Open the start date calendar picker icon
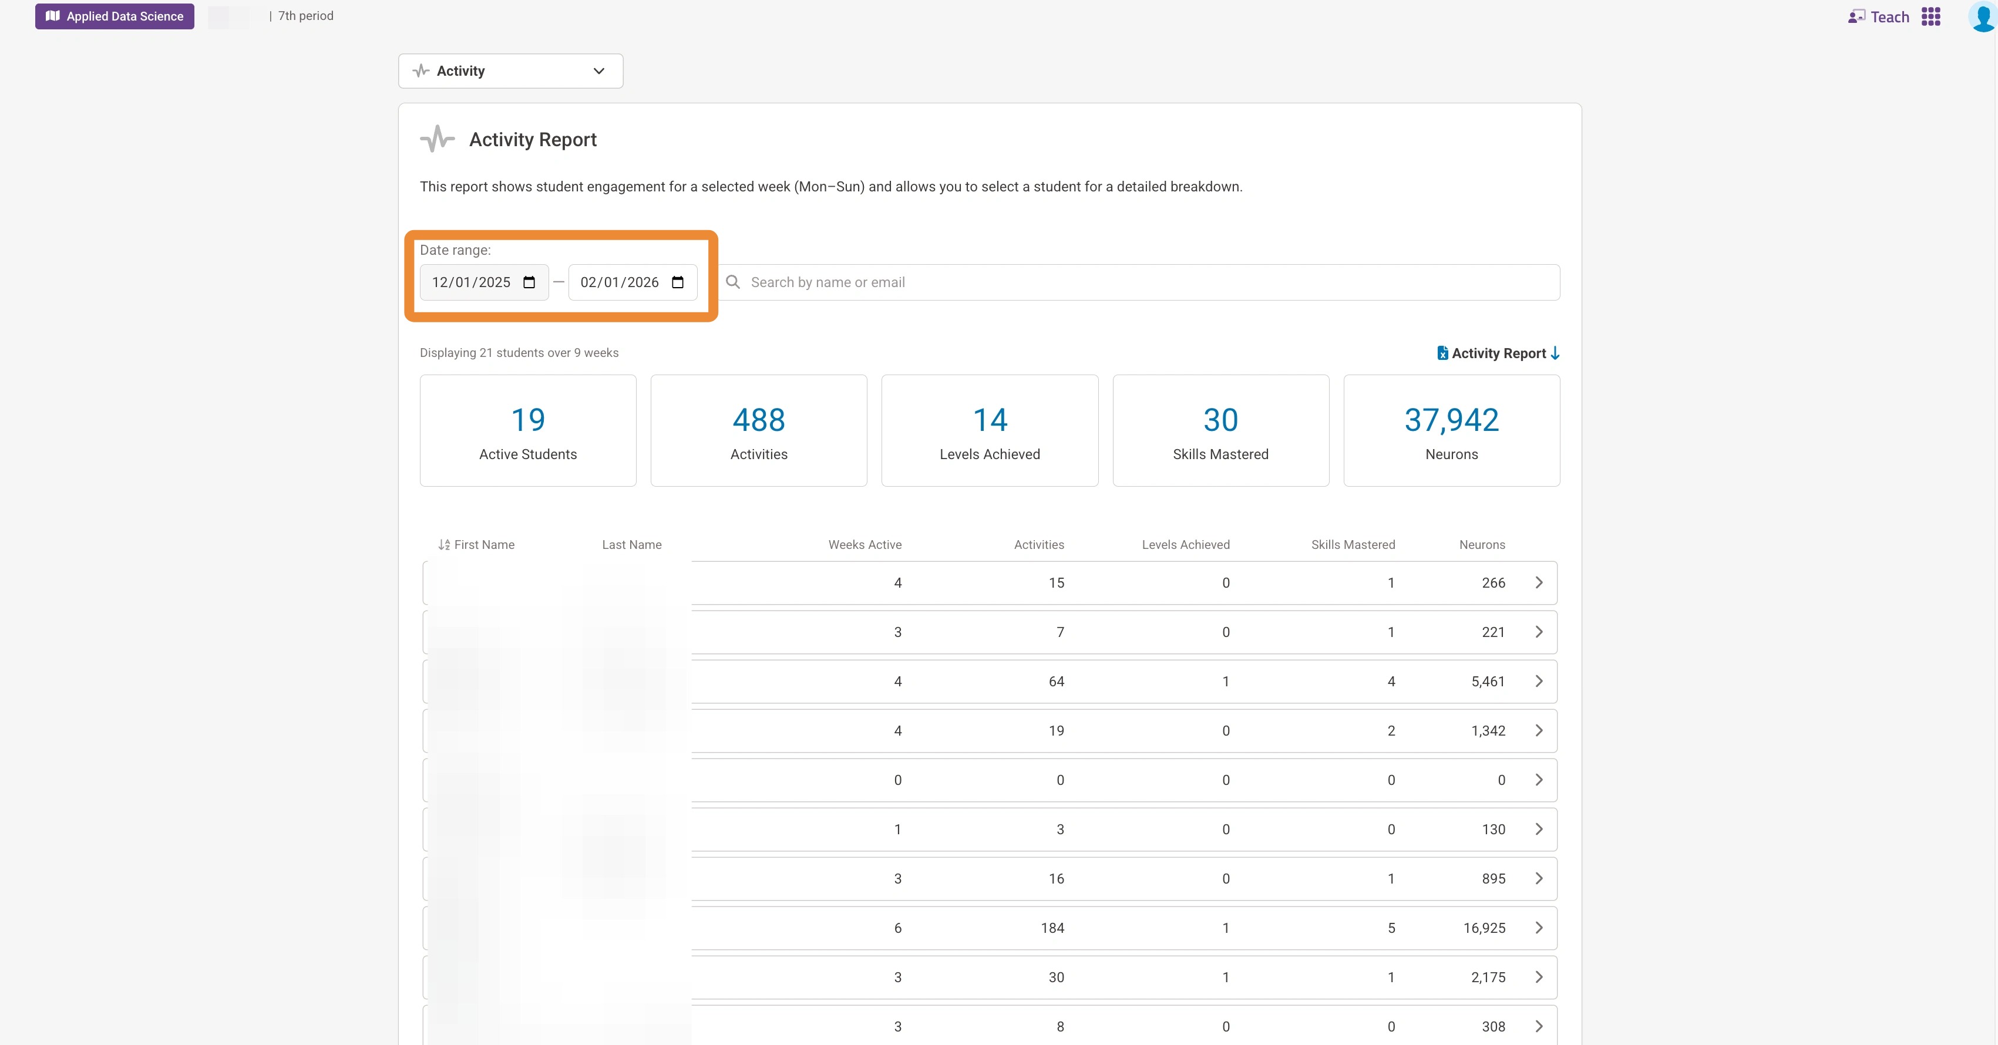The image size is (1998, 1045). coord(529,282)
